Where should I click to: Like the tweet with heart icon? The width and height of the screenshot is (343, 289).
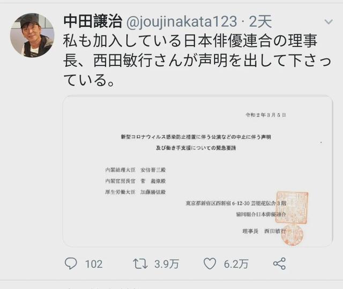pos(210,263)
